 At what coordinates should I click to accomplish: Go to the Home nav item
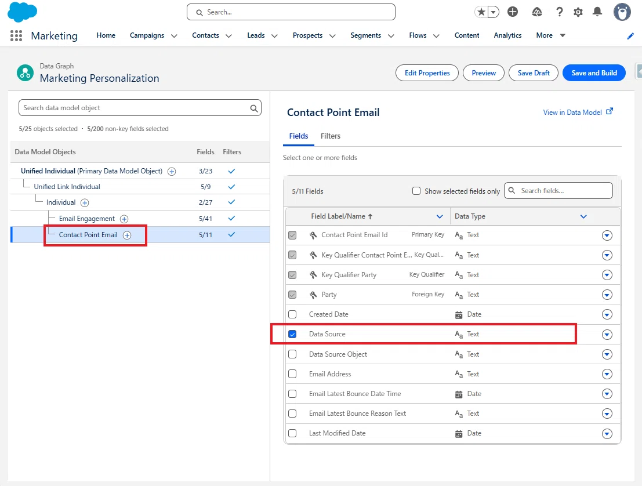106,35
